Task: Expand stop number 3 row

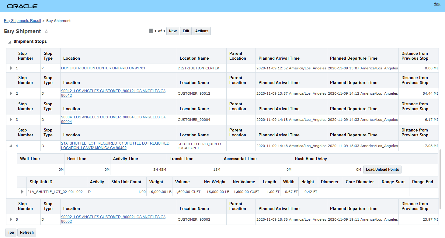Action: pos(11,120)
